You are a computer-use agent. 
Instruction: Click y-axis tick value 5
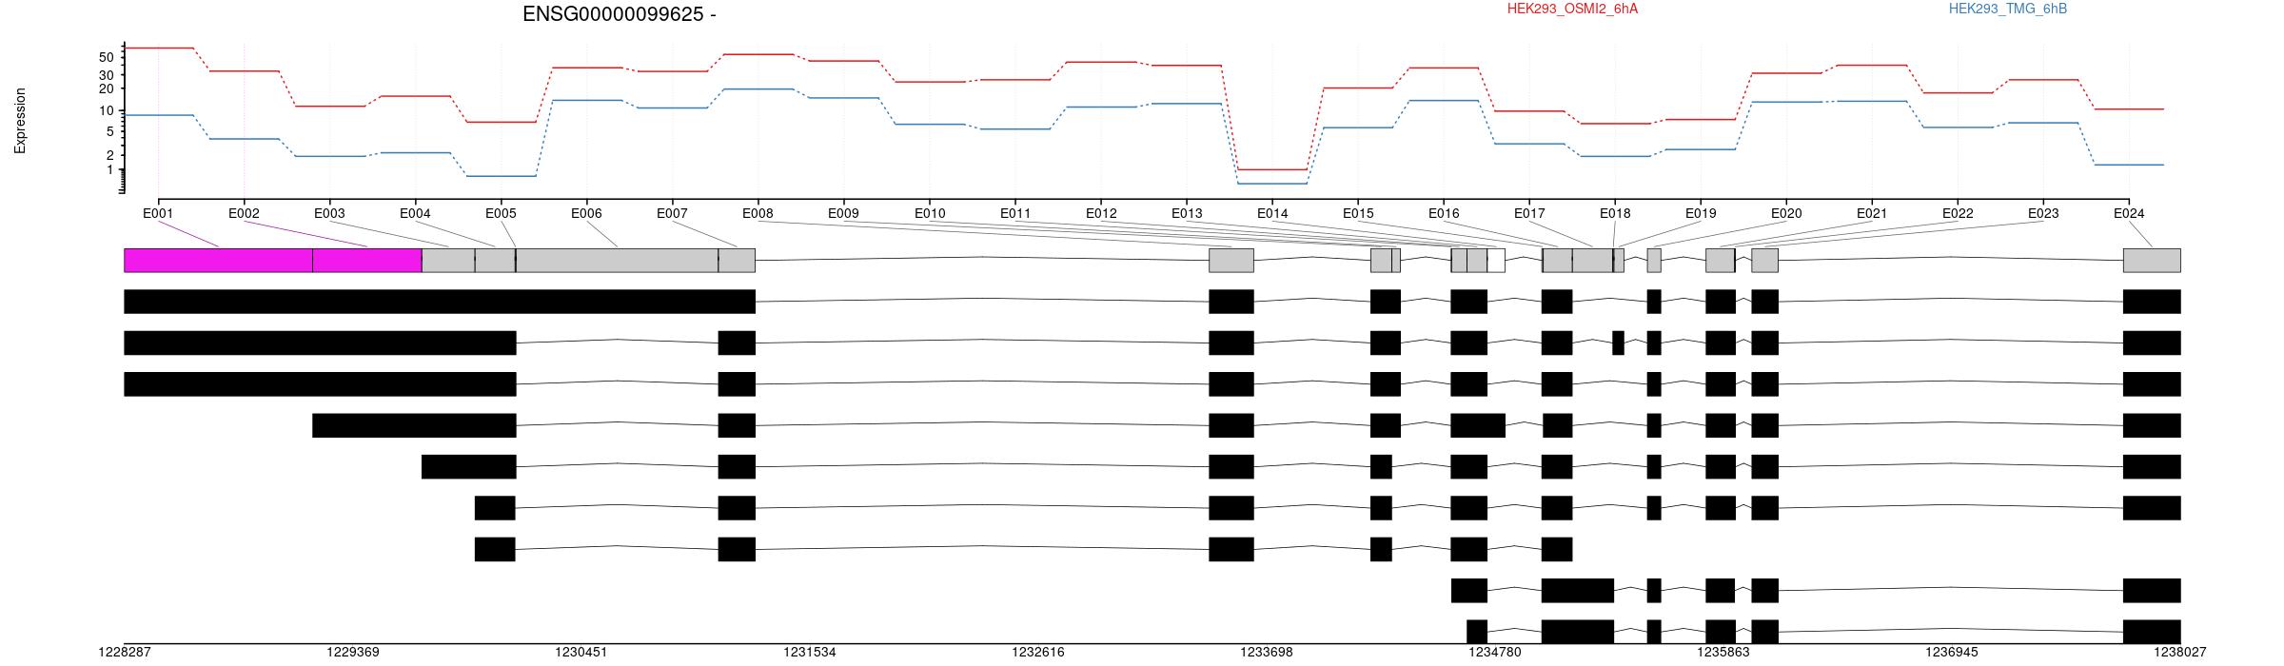click(x=109, y=133)
